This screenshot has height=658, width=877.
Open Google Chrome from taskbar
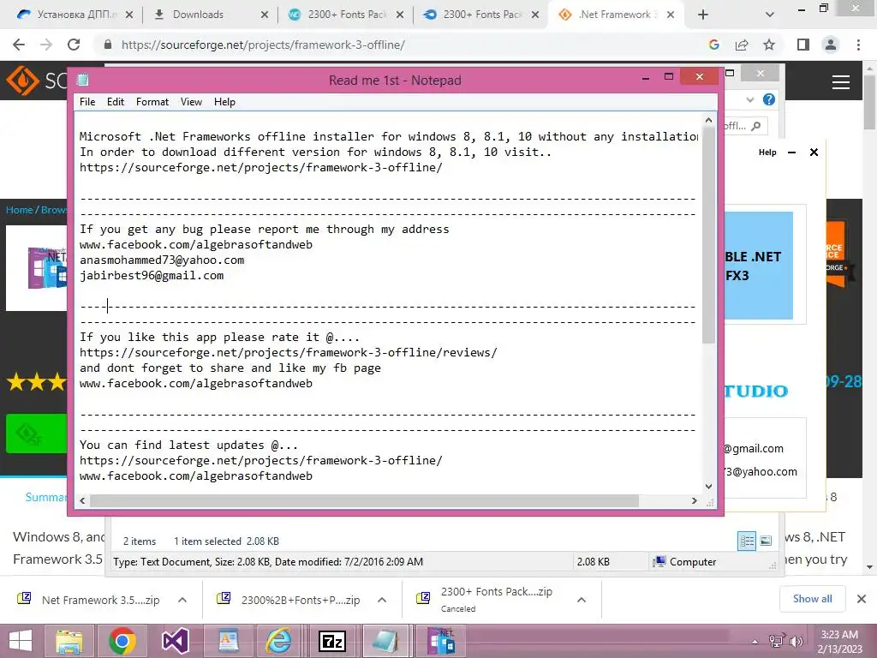click(x=122, y=641)
